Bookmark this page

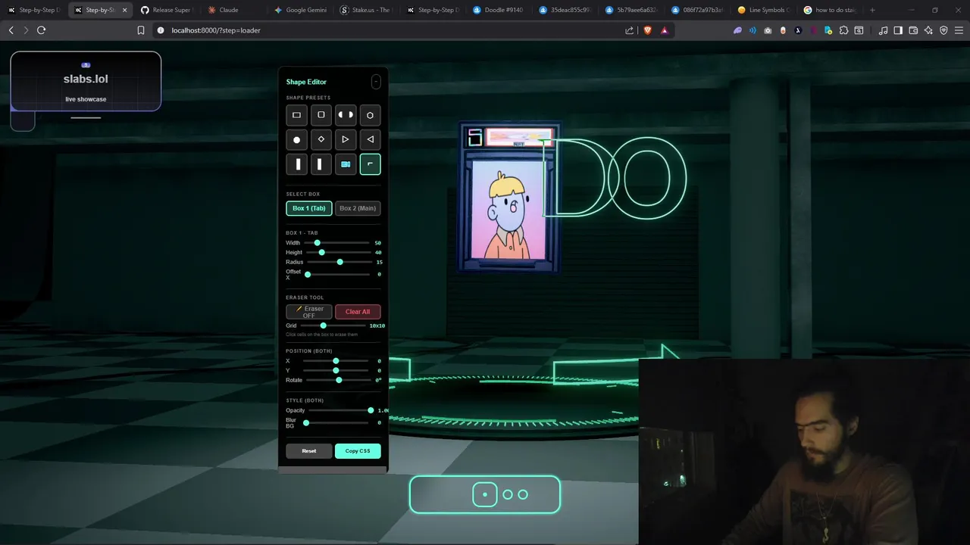(140, 30)
